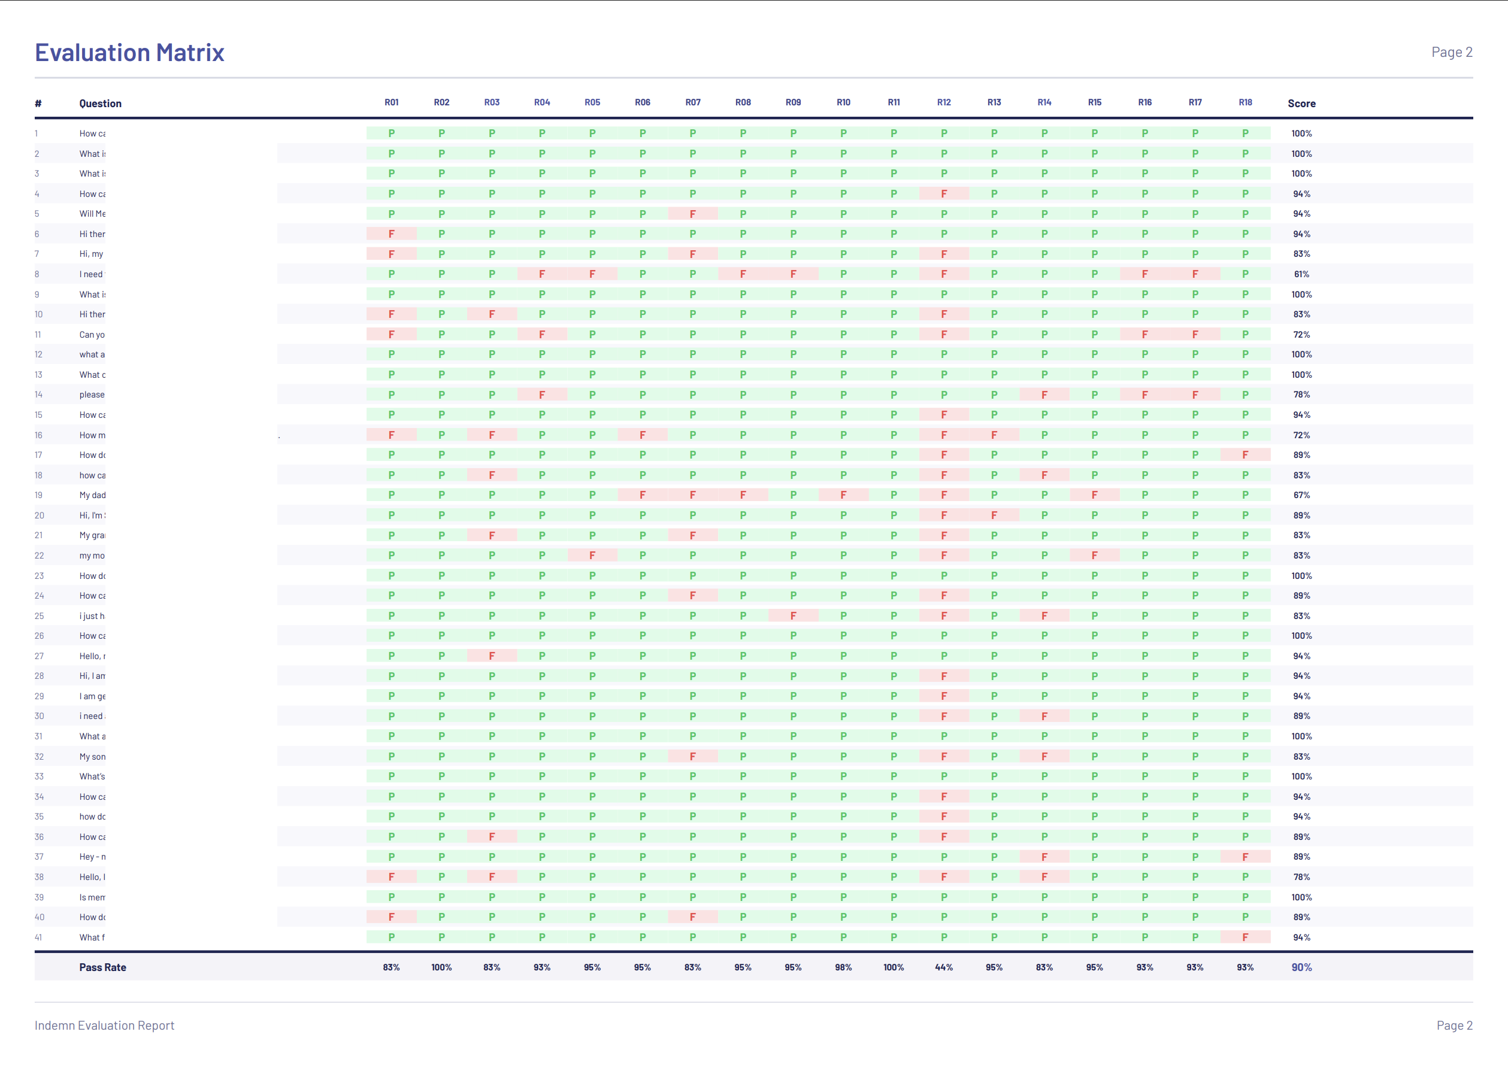
Task: Select the Pass Rate row label
Action: 102,967
